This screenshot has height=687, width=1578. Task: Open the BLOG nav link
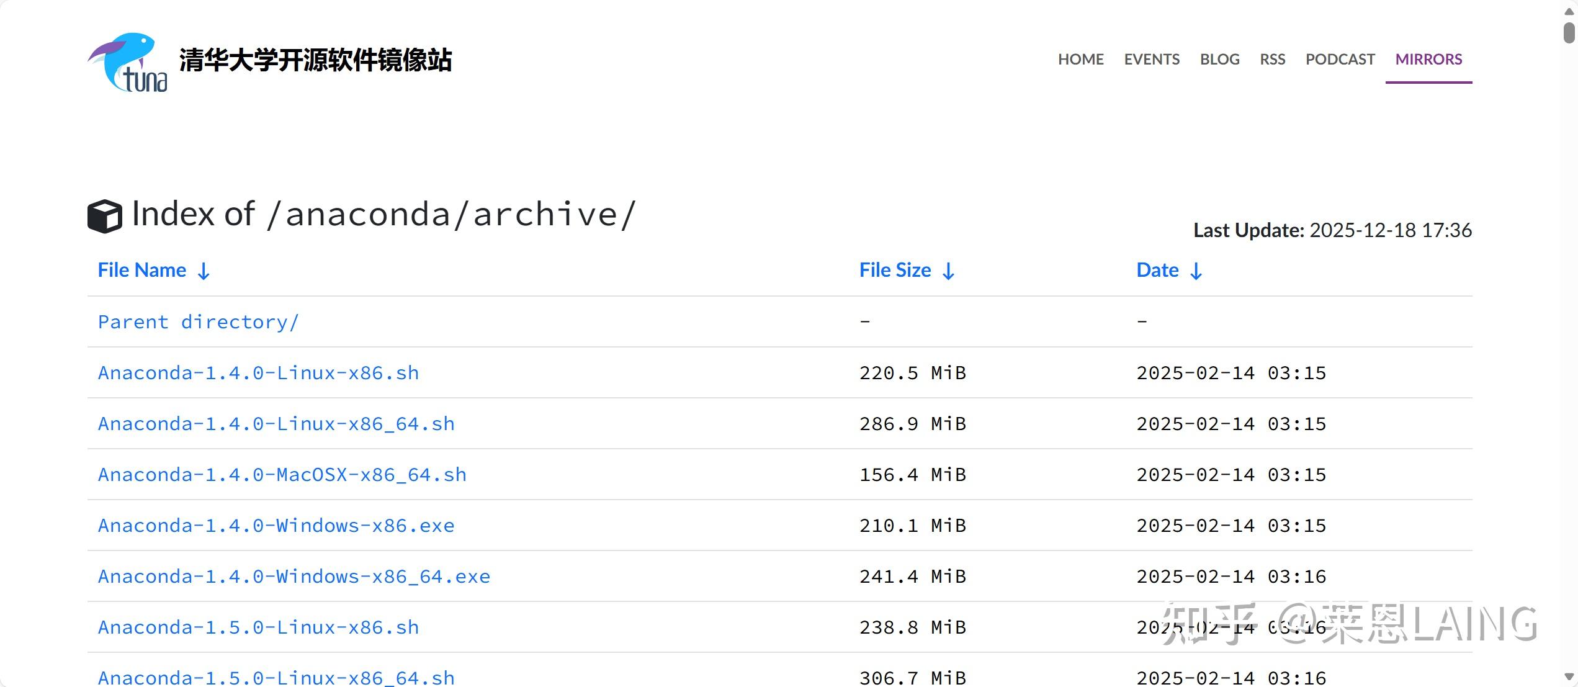1219,60
